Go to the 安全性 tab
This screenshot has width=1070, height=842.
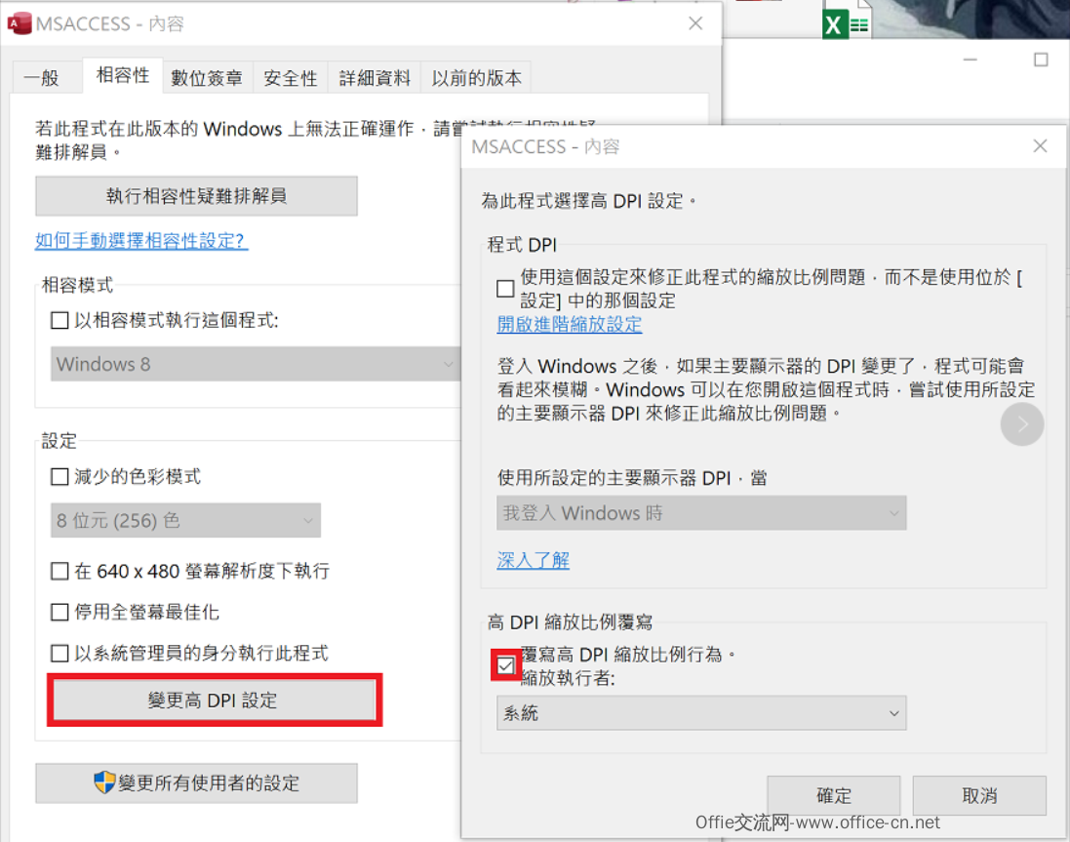tap(291, 78)
